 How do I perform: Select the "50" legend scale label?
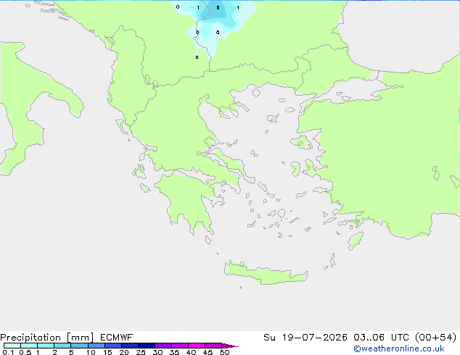pyautogui.click(x=224, y=352)
